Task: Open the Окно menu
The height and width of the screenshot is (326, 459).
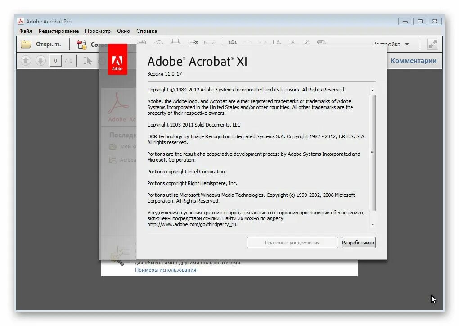Action: 124,31
